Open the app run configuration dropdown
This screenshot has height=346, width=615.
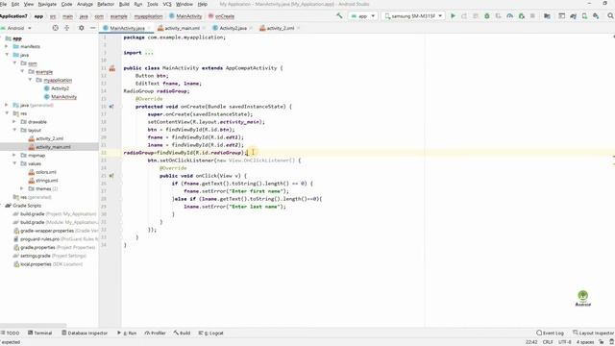click(363, 16)
